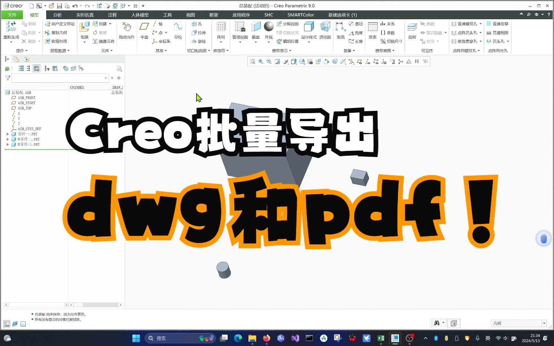Click the 关系 relations button
Image resolution: width=554 pixels, height=346 pixels.
click(388, 24)
